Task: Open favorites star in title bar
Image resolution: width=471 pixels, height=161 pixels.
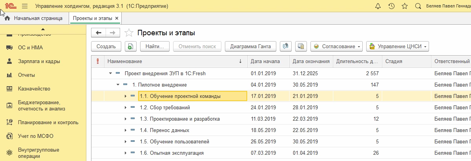Action: tap(405, 6)
